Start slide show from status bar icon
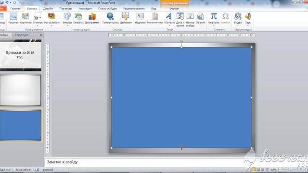308x173 pixels. pos(267,170)
